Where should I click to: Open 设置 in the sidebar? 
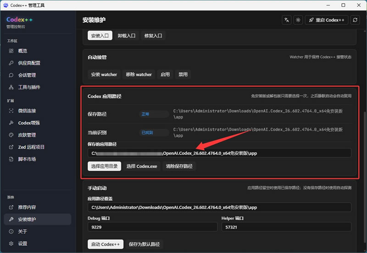tap(38, 244)
